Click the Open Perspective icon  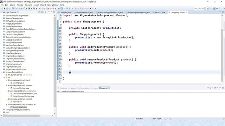tap(208, 8)
